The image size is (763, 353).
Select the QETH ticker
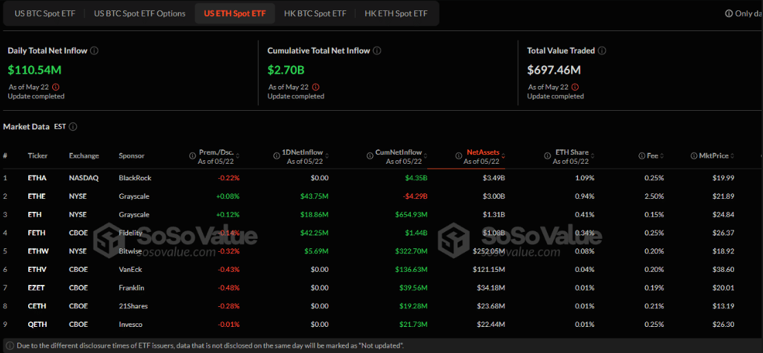pyautogui.click(x=37, y=324)
